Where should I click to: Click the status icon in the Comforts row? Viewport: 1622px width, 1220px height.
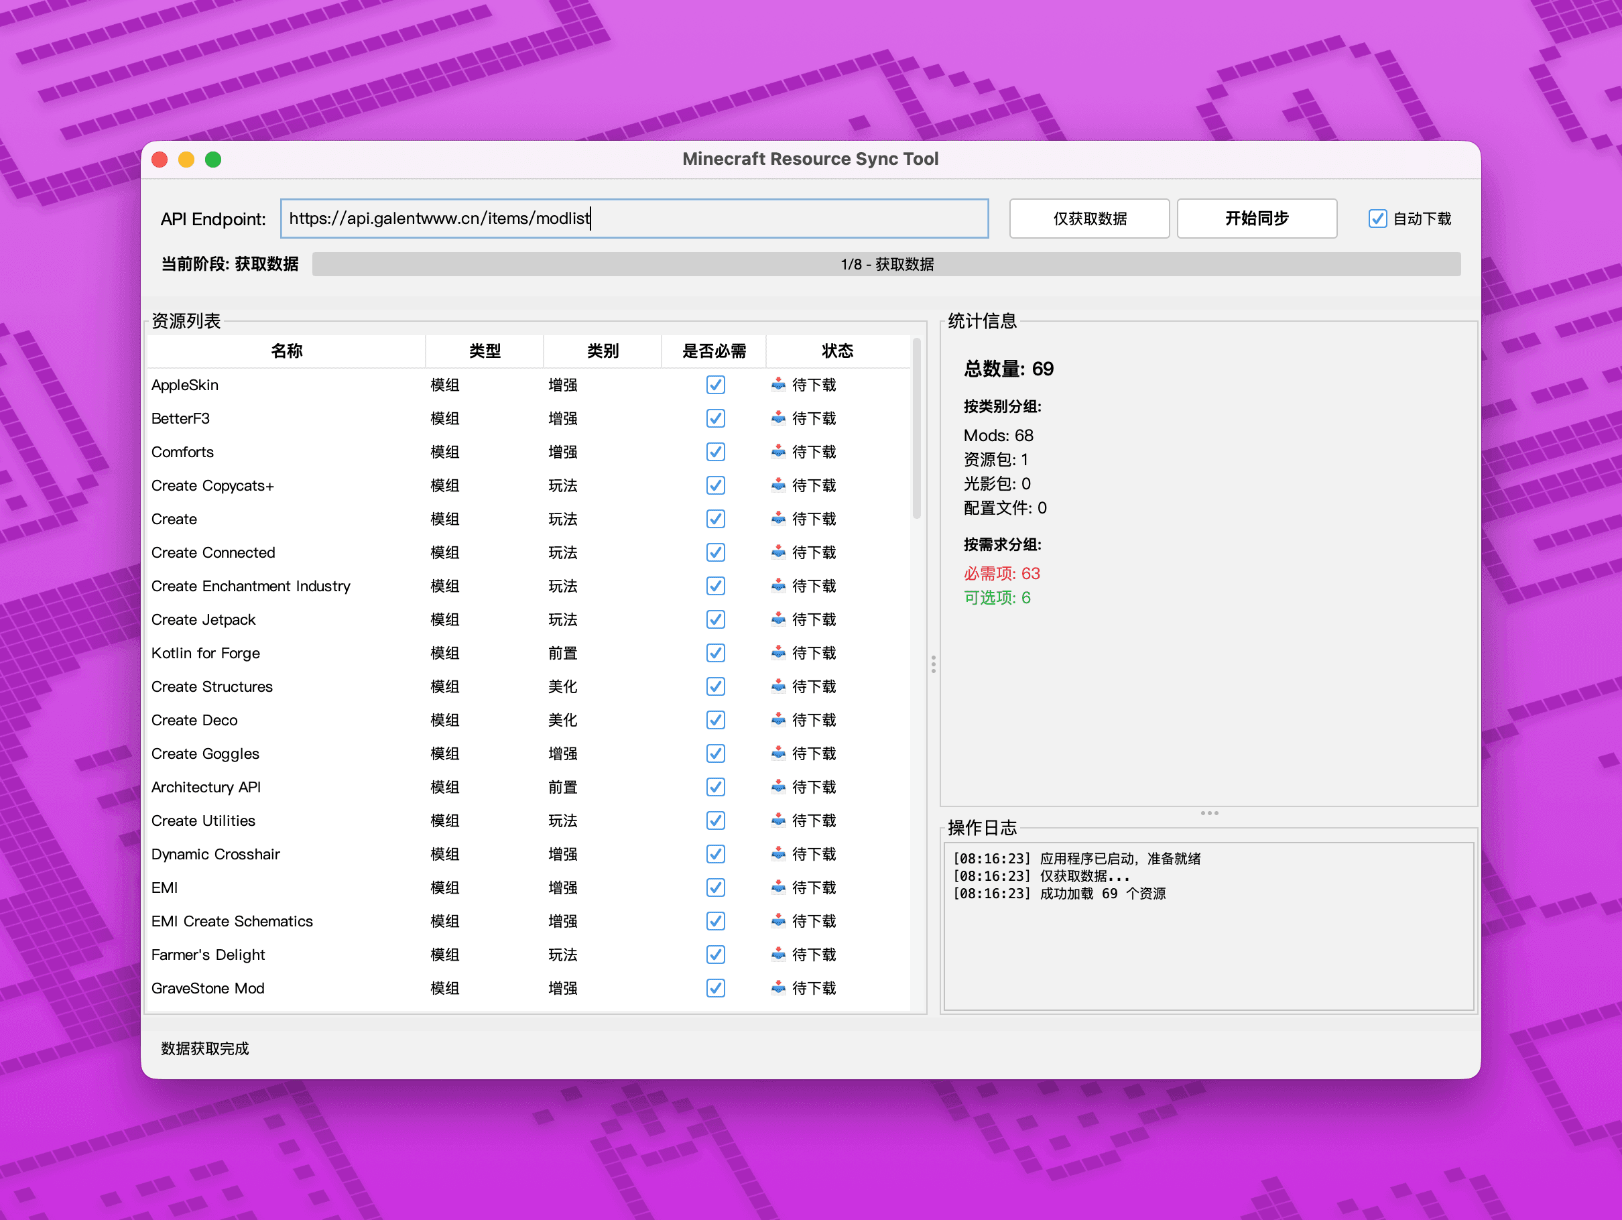779,452
